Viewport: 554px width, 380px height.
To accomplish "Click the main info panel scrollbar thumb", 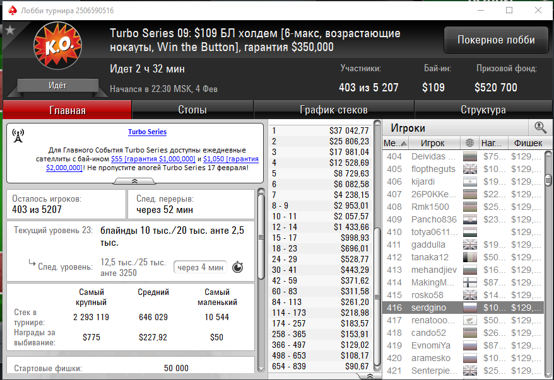I will tap(261, 237).
